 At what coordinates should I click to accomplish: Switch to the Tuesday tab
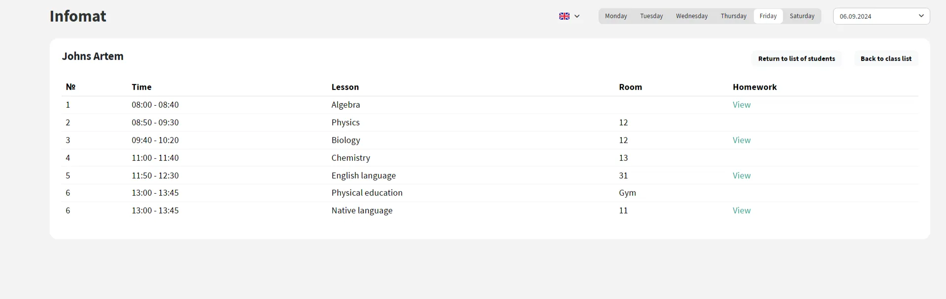[x=651, y=16]
